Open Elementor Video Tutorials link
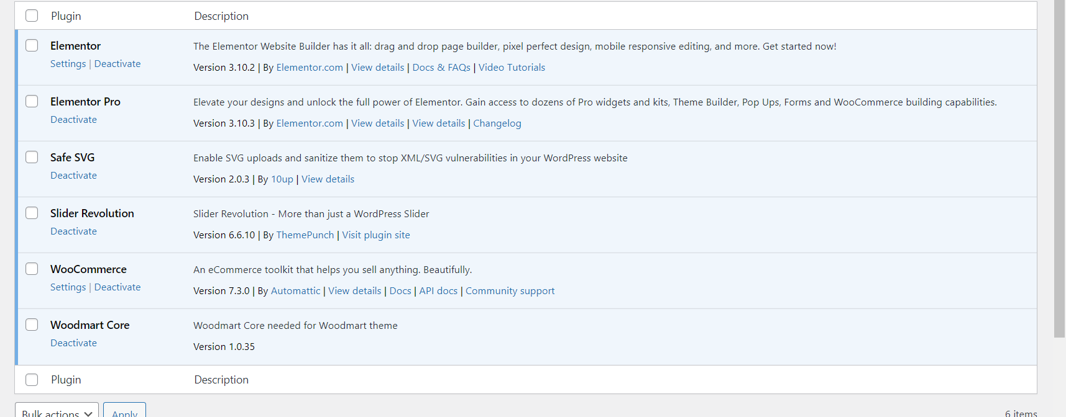 (512, 68)
